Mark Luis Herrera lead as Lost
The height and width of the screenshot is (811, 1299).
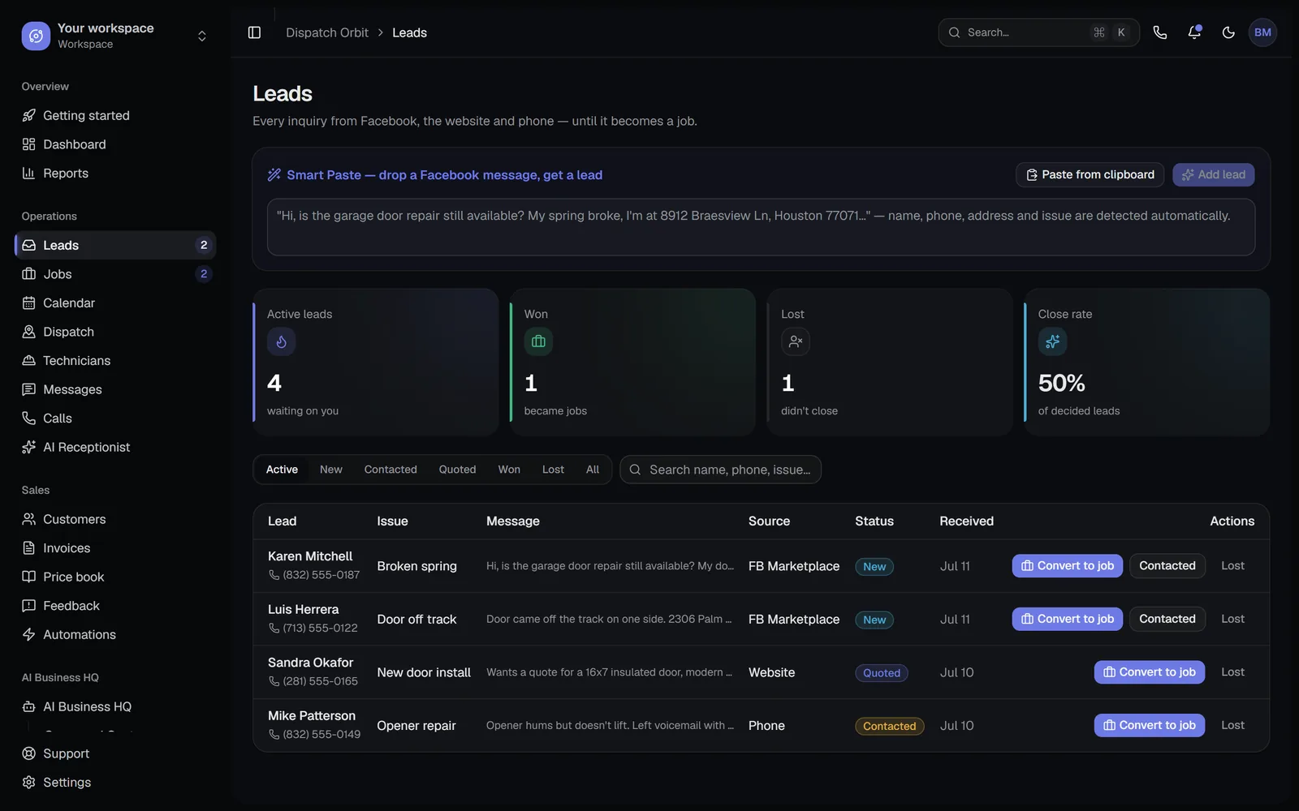tap(1232, 619)
